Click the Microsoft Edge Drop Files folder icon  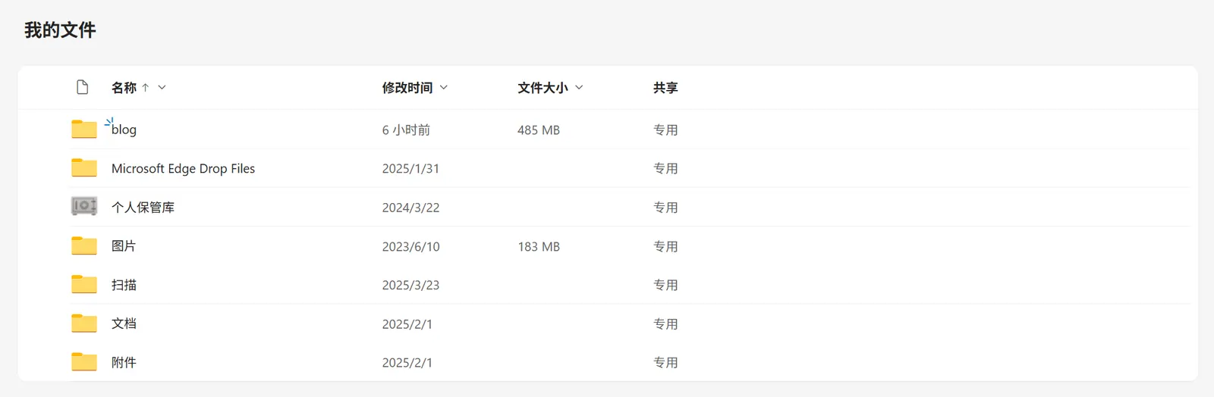(84, 168)
